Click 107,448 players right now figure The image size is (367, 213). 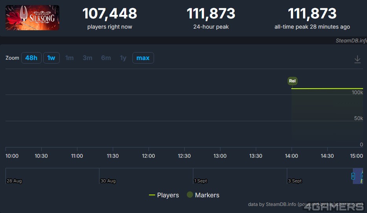(x=110, y=13)
